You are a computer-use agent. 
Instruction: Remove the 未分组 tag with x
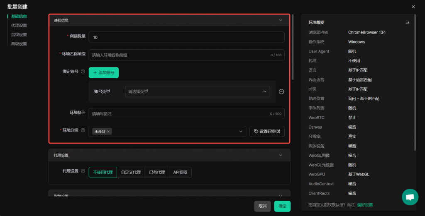[109, 132]
